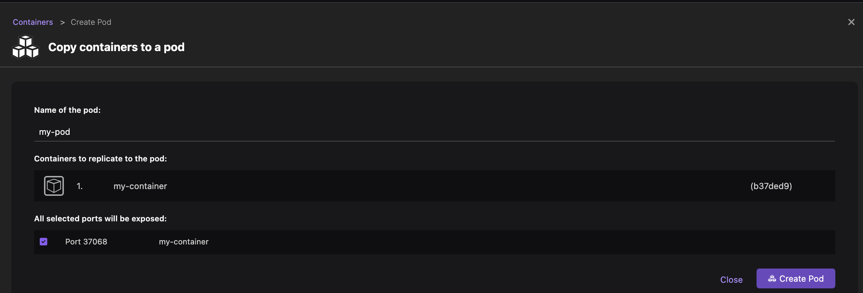
Task: Click the breadcrumb separator arrow
Action: point(62,22)
